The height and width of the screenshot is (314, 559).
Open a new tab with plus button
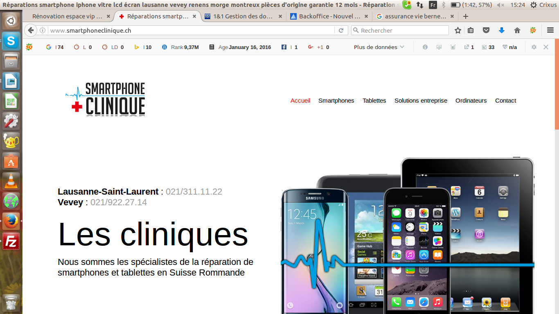click(x=465, y=16)
